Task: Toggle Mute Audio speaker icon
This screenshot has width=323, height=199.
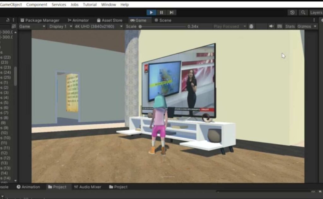Action: [x=271, y=26]
